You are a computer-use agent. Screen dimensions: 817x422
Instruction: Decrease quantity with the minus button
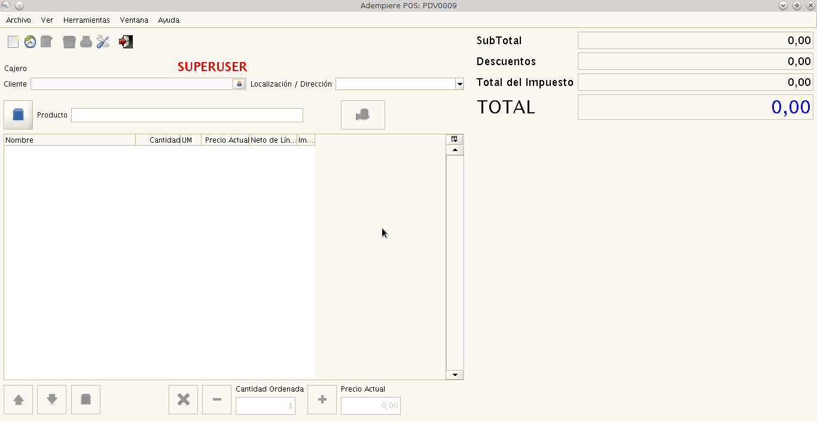217,399
